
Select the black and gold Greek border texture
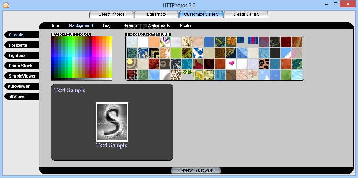click(x=154, y=53)
